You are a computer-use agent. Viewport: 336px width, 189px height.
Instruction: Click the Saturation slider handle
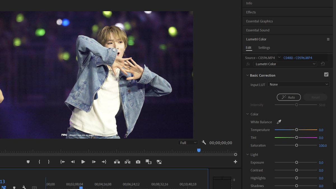(296, 145)
